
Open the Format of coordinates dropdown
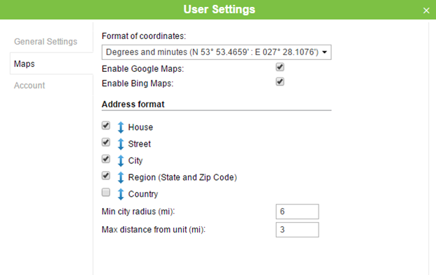tap(217, 52)
